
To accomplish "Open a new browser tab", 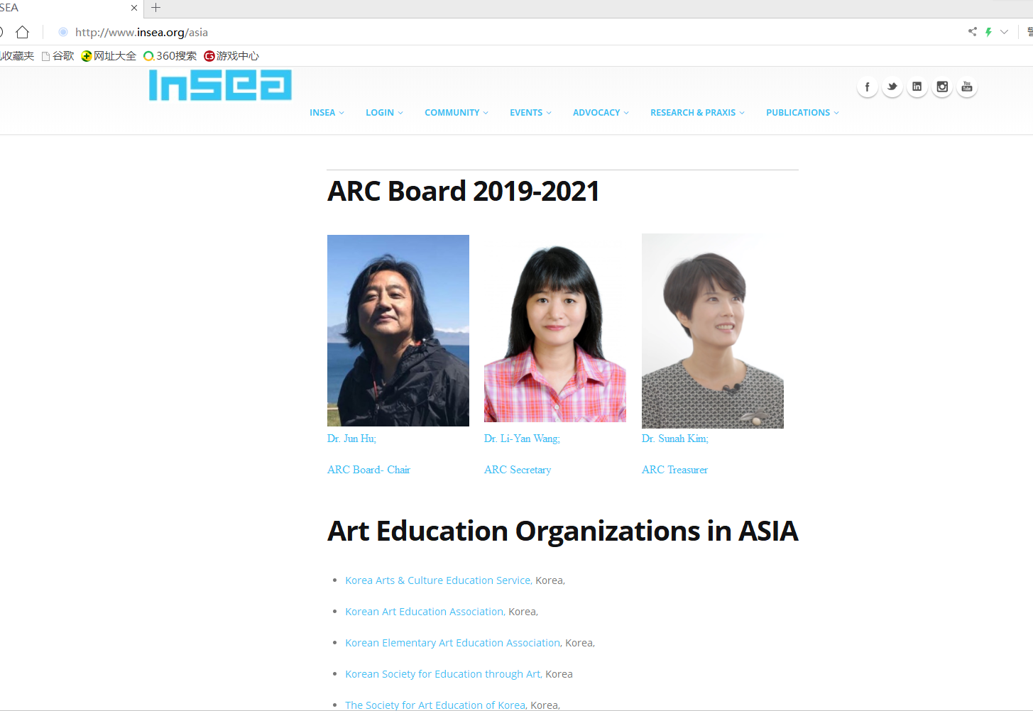I will coord(156,8).
